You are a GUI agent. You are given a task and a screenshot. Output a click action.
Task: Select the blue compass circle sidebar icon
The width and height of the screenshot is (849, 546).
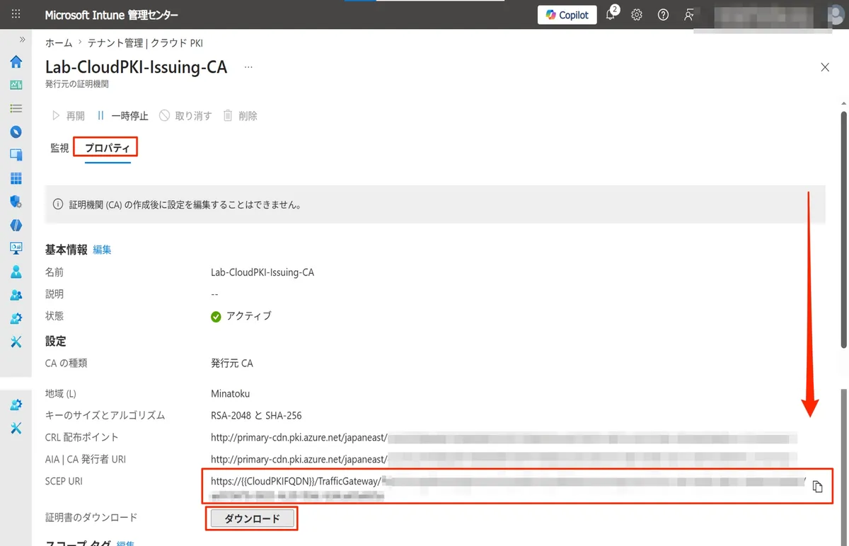[16, 132]
